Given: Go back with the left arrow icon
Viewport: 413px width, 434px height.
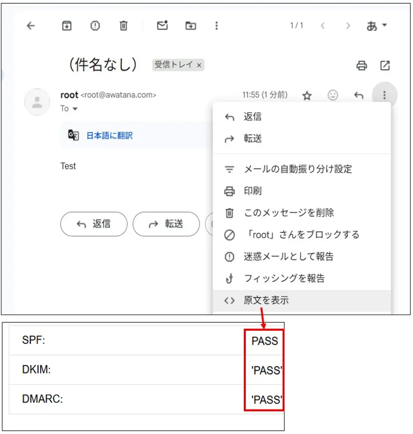Looking at the screenshot, I should click(31, 26).
